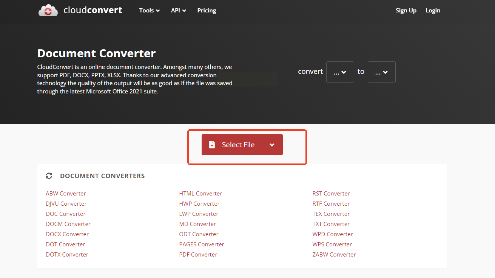Open the DOTX Converter link

[x=67, y=255]
